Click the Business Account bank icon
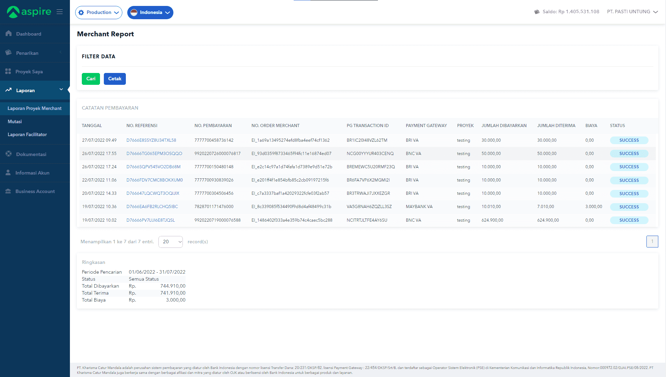 click(x=8, y=191)
